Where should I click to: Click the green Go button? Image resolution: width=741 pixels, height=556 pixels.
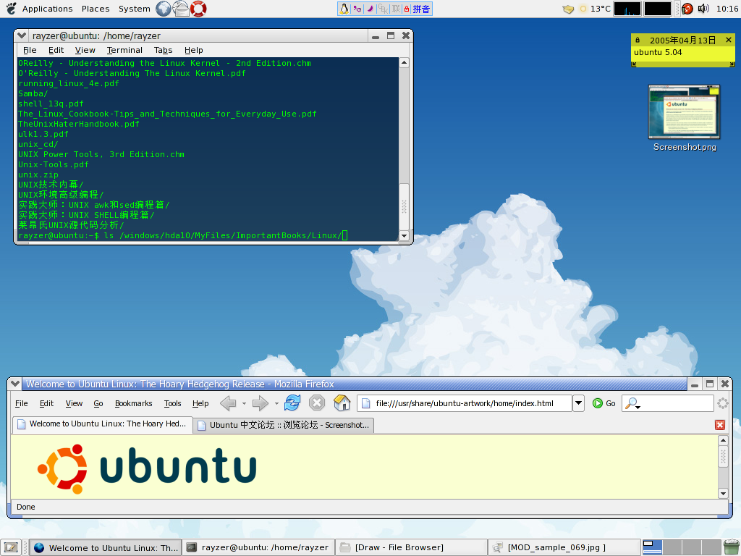[x=604, y=403]
